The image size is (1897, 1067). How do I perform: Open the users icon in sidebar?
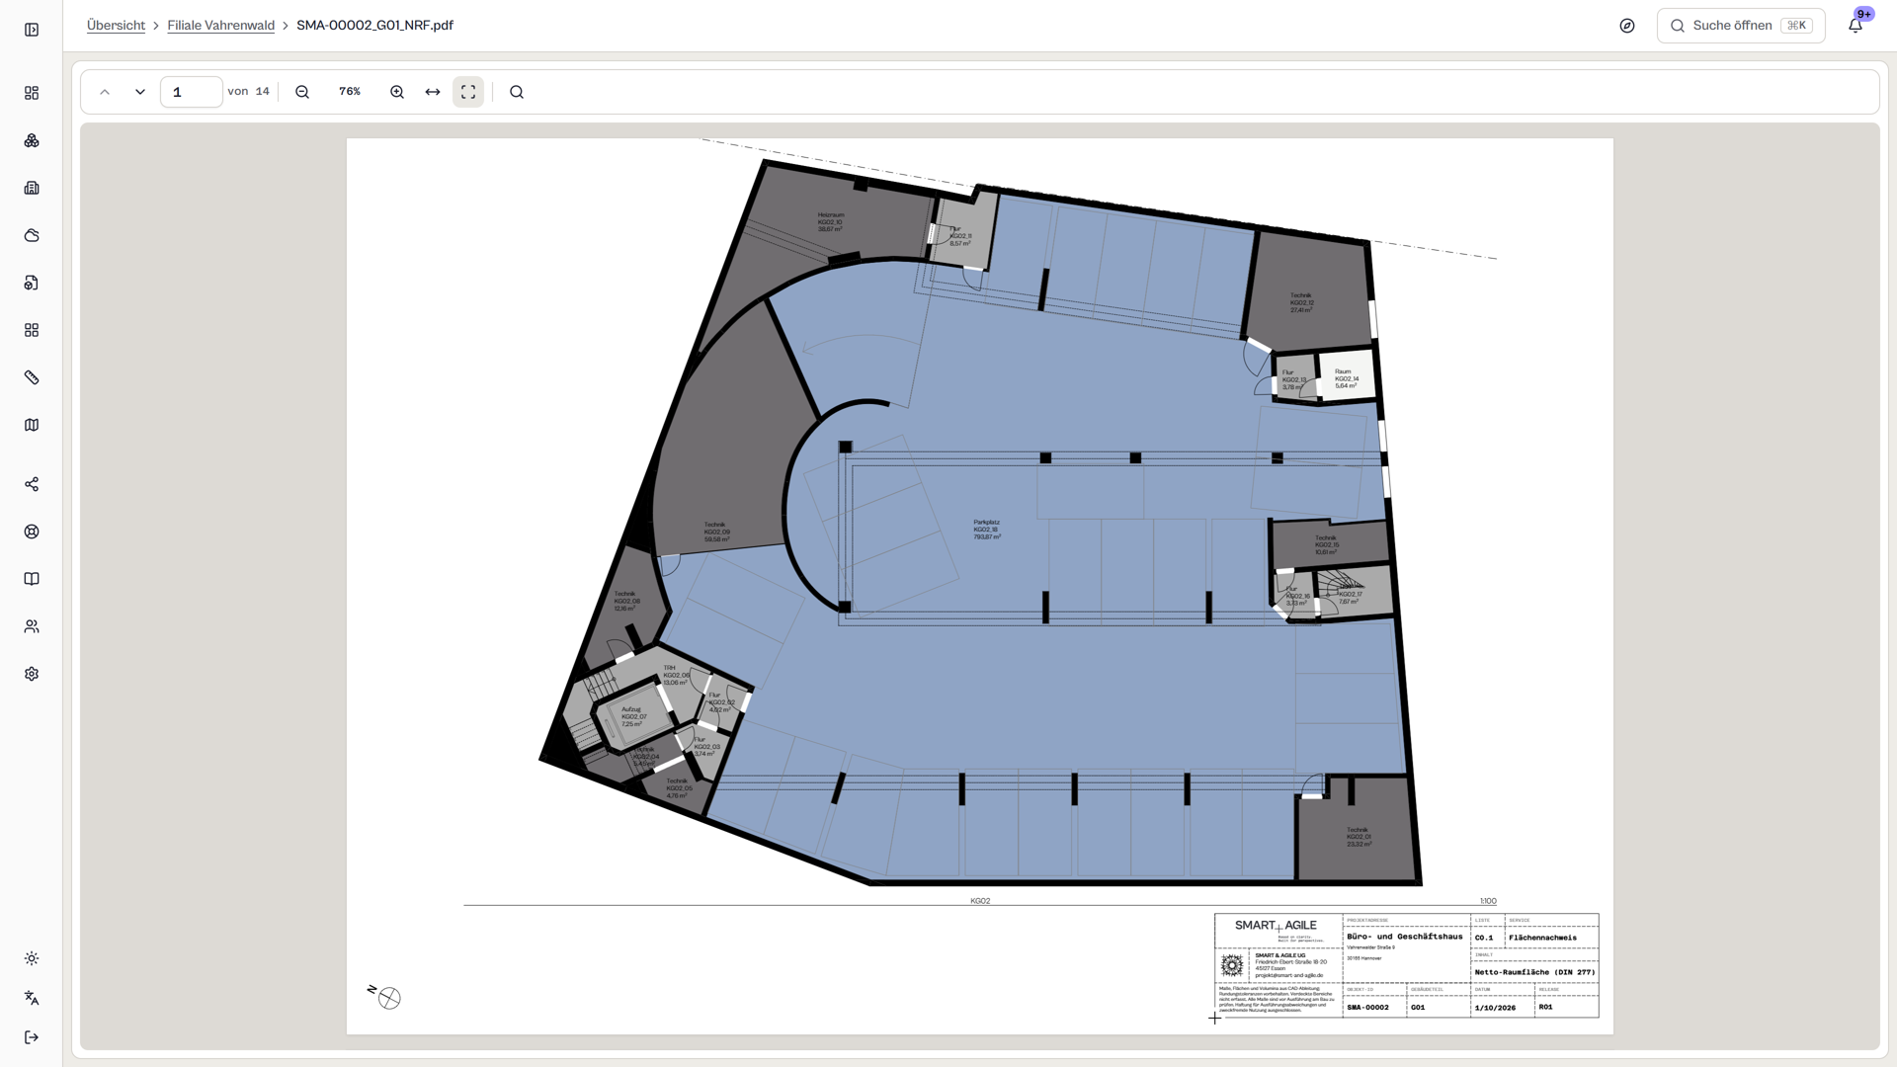[32, 626]
